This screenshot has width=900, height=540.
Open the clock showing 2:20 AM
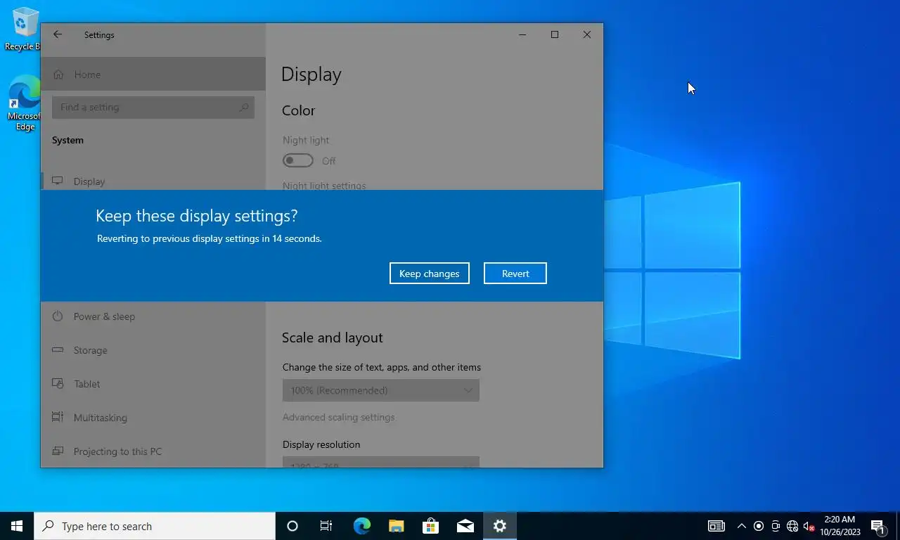pyautogui.click(x=840, y=526)
